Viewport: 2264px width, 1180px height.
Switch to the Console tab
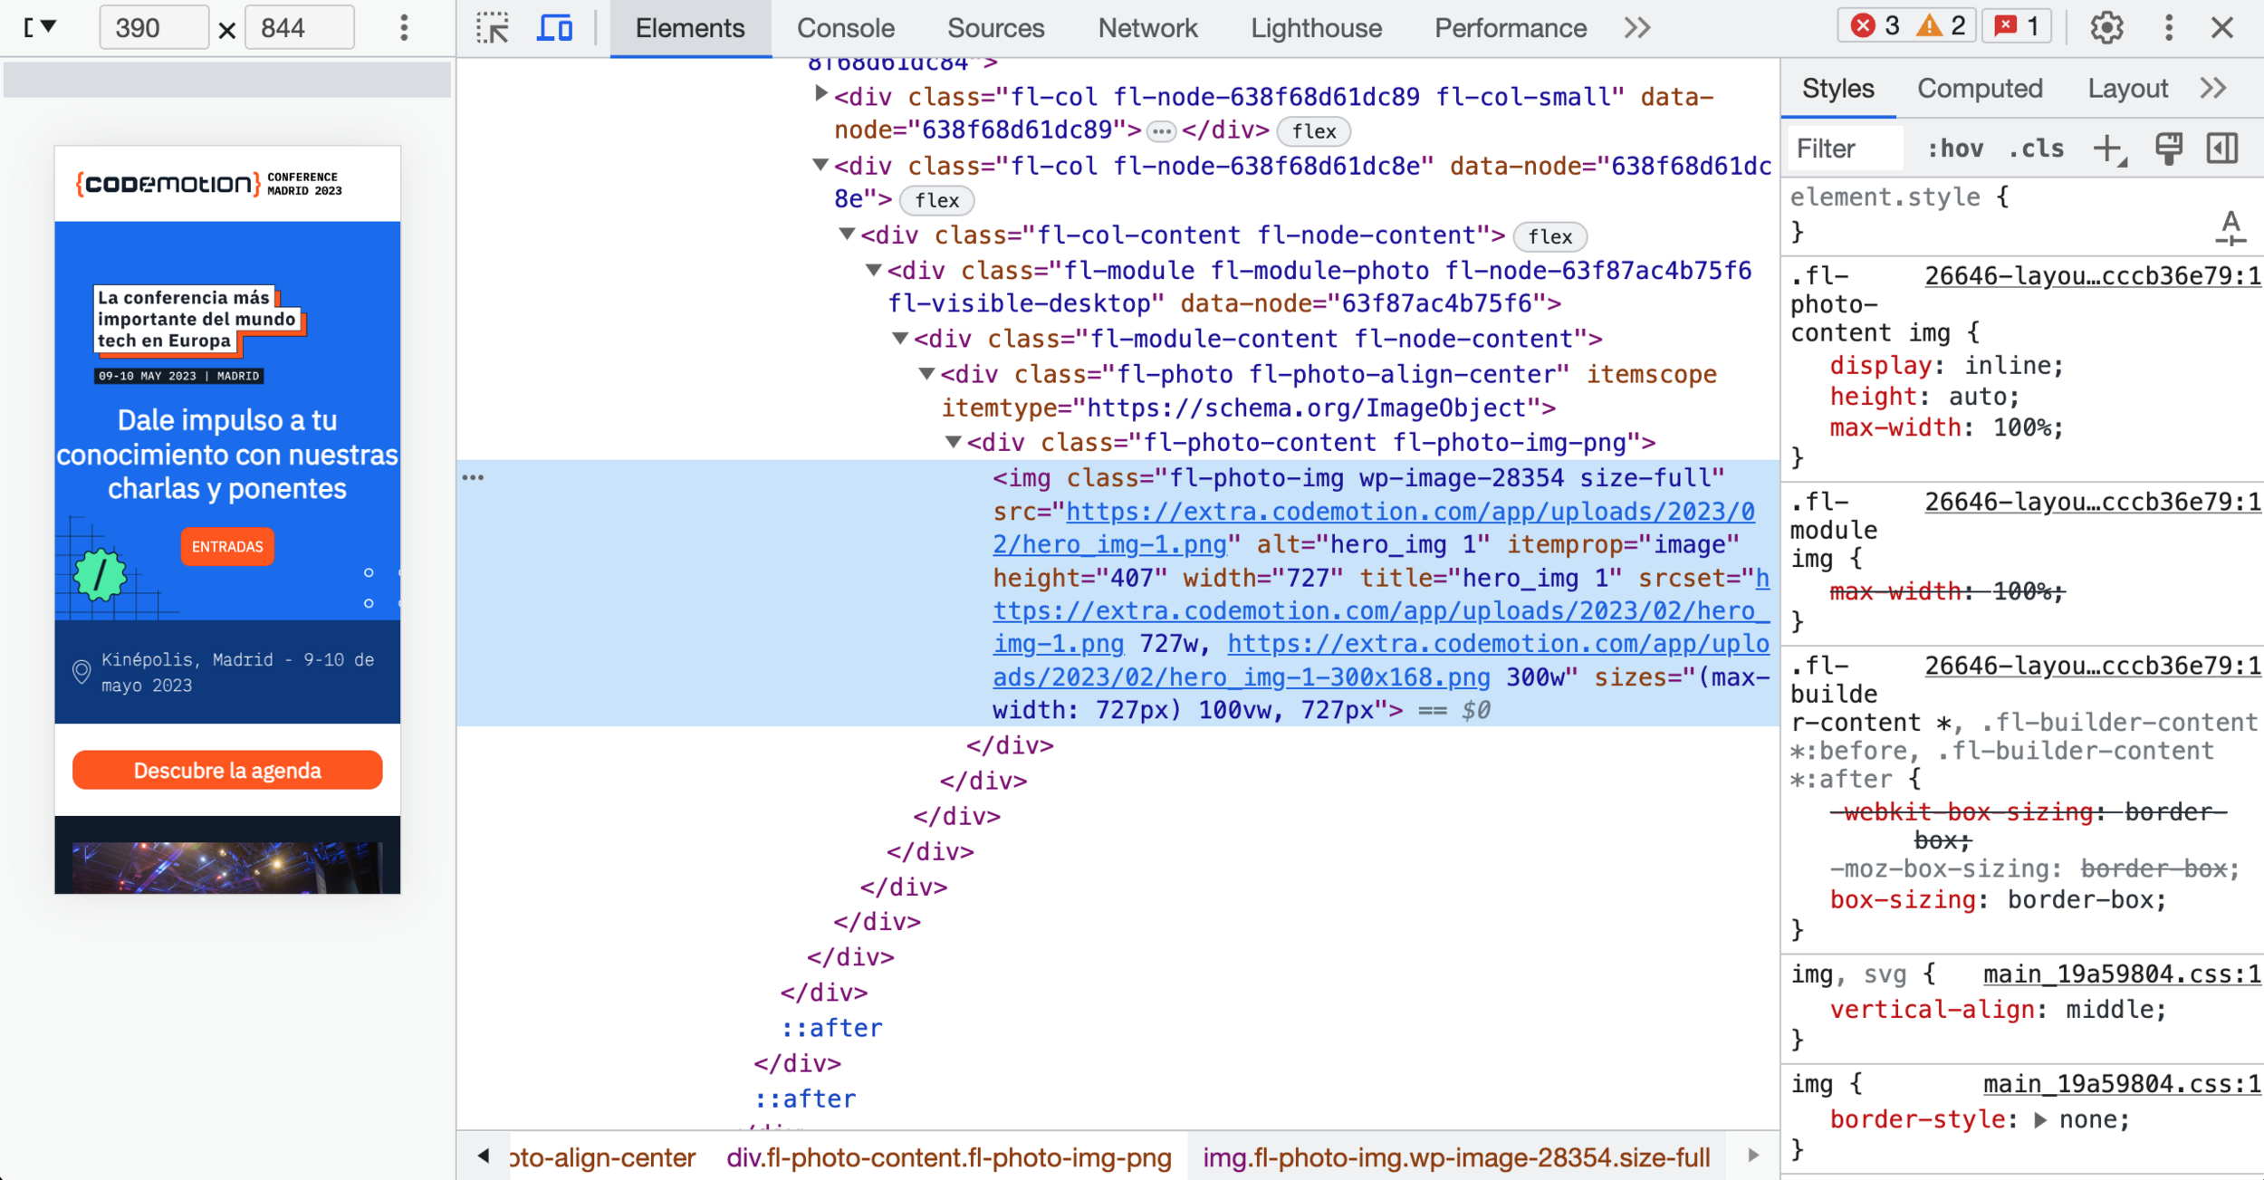[845, 28]
